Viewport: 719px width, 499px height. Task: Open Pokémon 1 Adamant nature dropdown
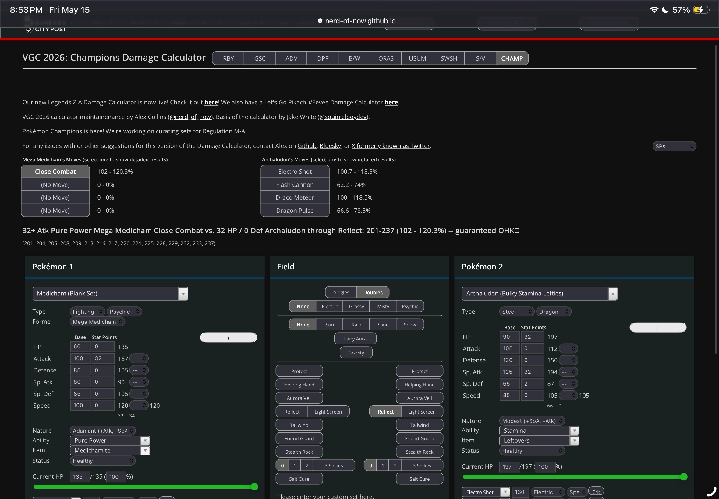point(103,431)
